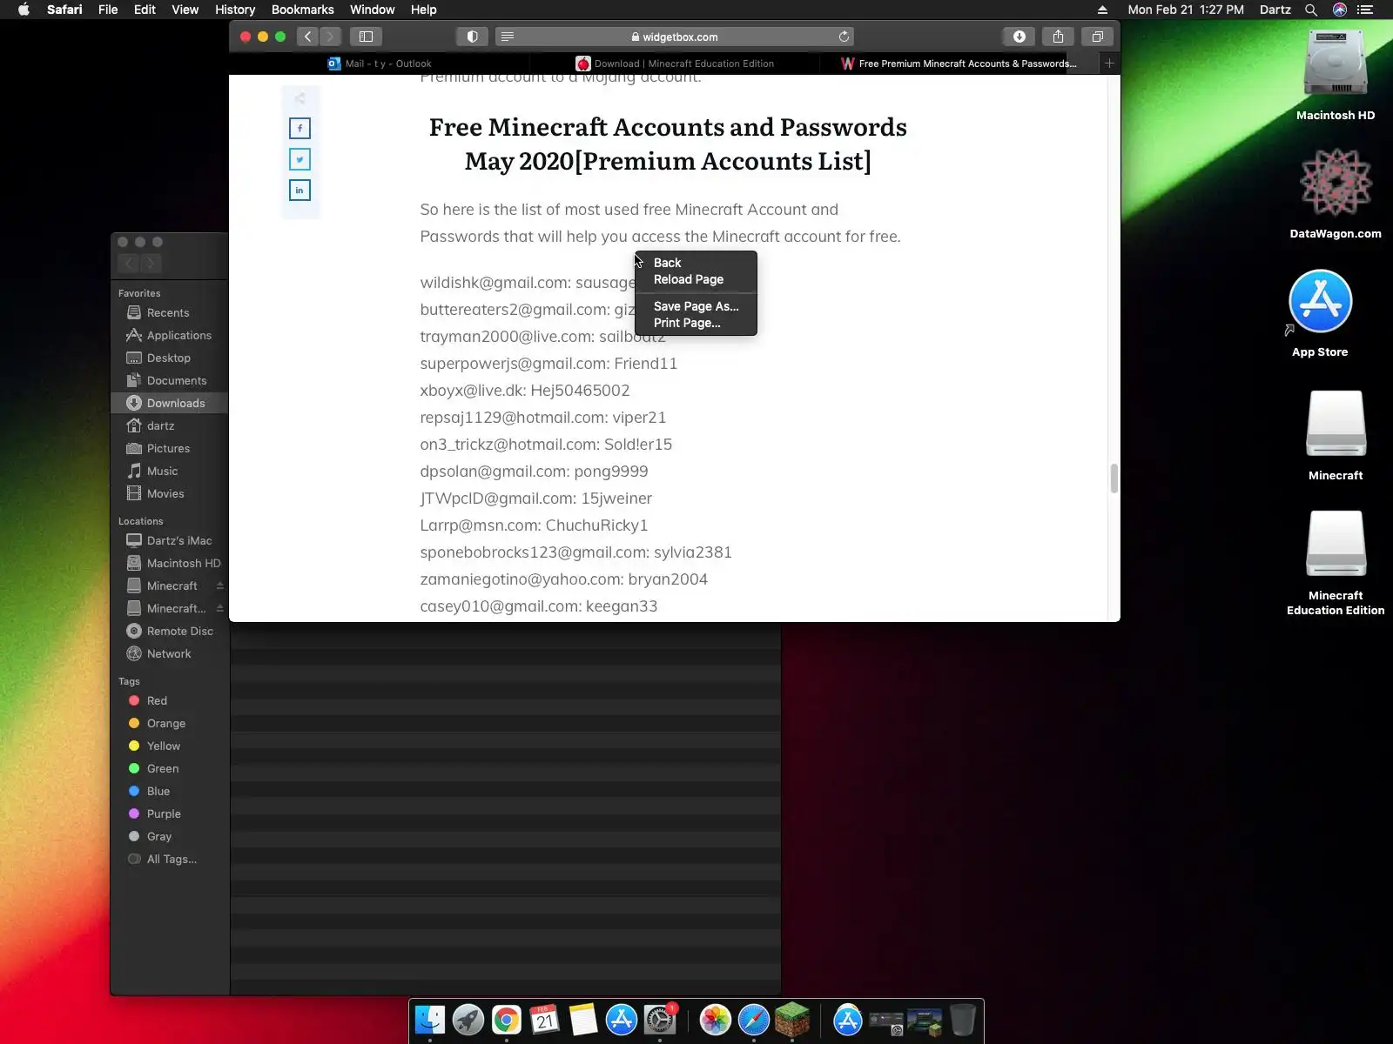Filter by the Red tag in Finder
The width and height of the screenshot is (1393, 1044).
tap(169, 701)
